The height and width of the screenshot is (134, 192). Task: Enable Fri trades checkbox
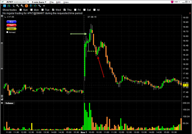click(x=75, y=10)
